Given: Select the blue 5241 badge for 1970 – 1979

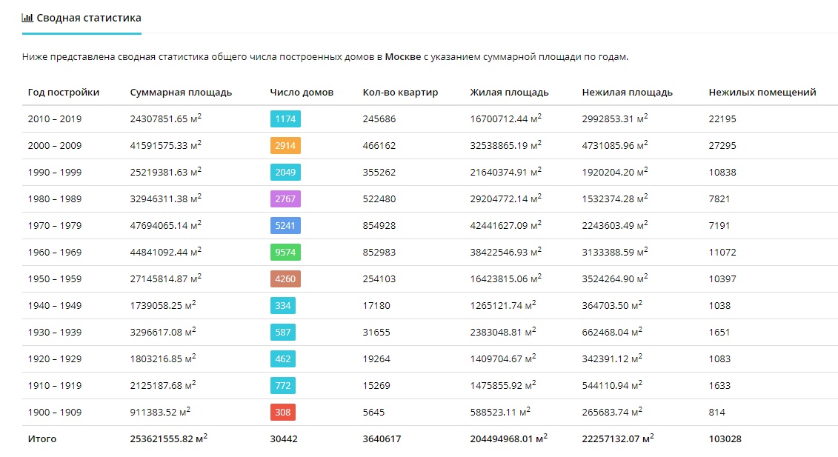Looking at the screenshot, I should click(285, 226).
